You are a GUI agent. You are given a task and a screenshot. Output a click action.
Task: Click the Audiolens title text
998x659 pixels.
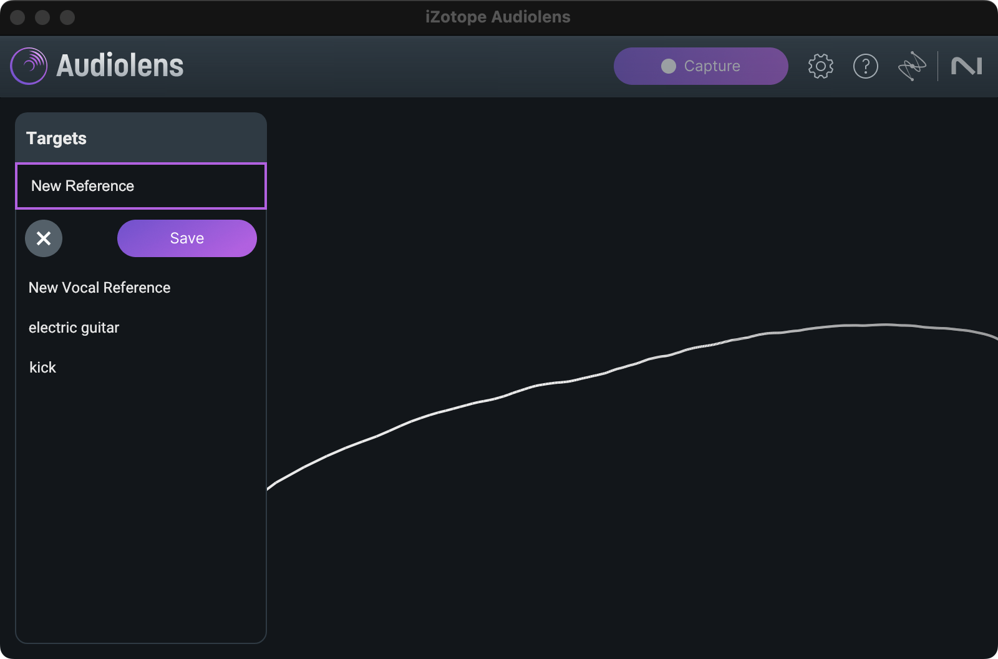point(120,66)
